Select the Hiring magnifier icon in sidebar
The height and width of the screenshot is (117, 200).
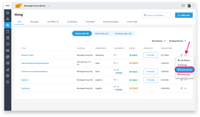(x=8, y=25)
